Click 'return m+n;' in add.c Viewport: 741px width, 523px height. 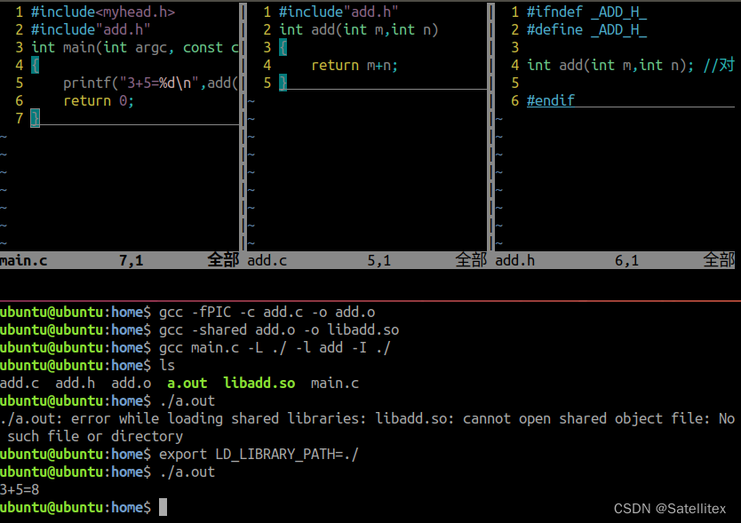tap(355, 65)
